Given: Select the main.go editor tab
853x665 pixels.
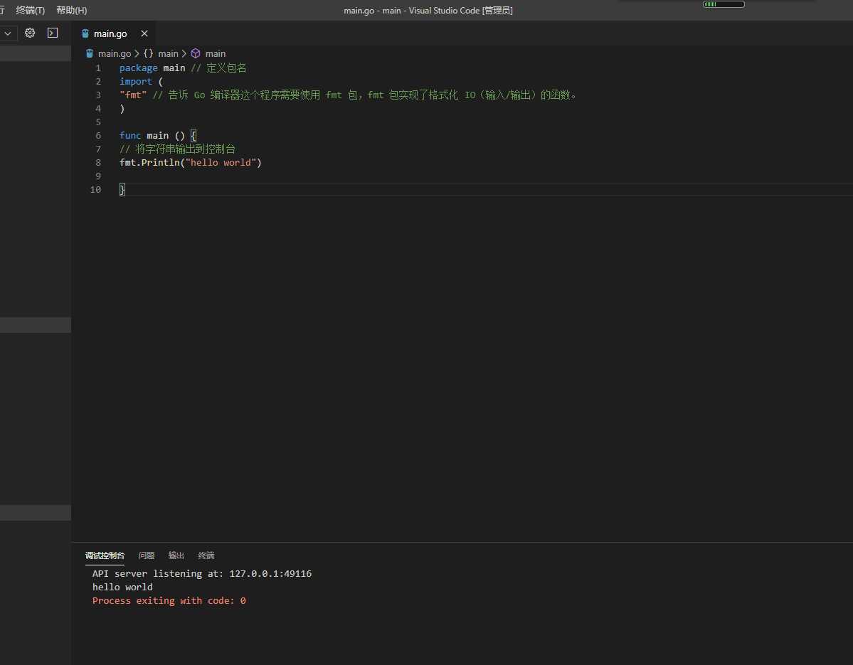Looking at the screenshot, I should [113, 33].
